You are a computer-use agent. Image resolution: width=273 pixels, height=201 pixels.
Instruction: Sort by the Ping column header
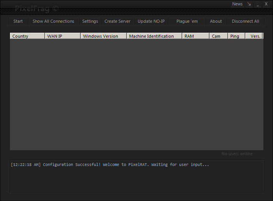pyautogui.click(x=236, y=36)
